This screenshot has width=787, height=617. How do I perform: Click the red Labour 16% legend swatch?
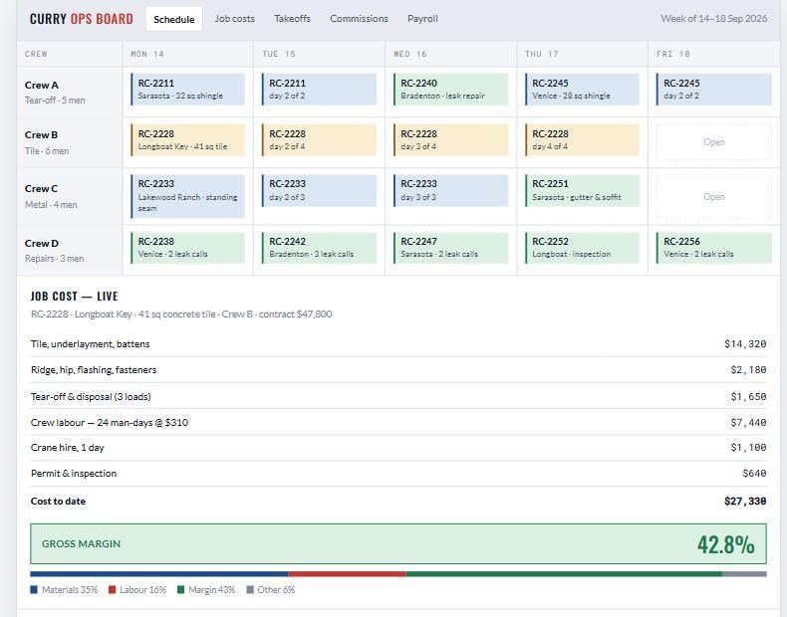click(x=113, y=590)
